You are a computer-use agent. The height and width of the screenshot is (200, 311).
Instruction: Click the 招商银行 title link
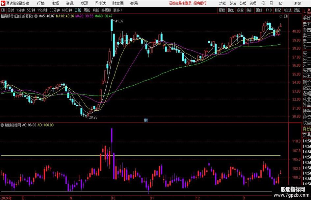(200, 3)
